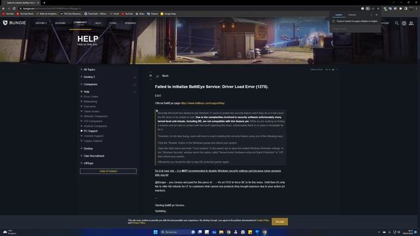420x236 pixels.
Task: Click the Bungie logo in the header
Action: click(14, 23)
